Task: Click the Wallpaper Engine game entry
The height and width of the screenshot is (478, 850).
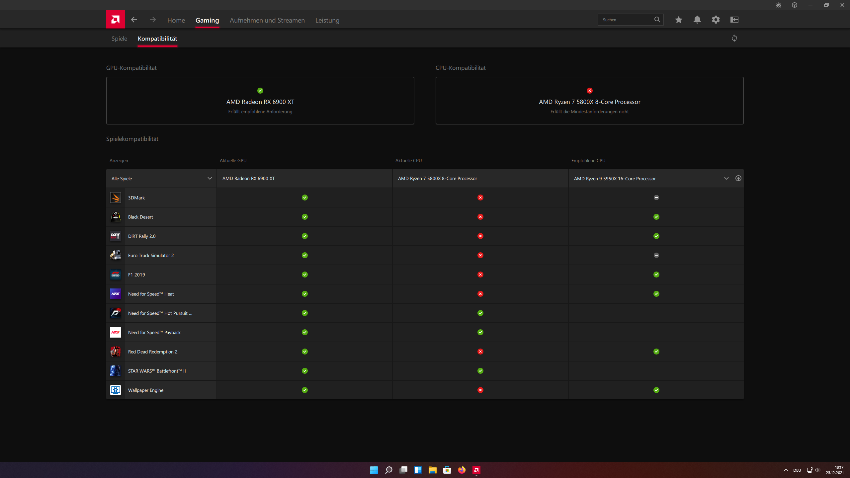Action: [146, 390]
